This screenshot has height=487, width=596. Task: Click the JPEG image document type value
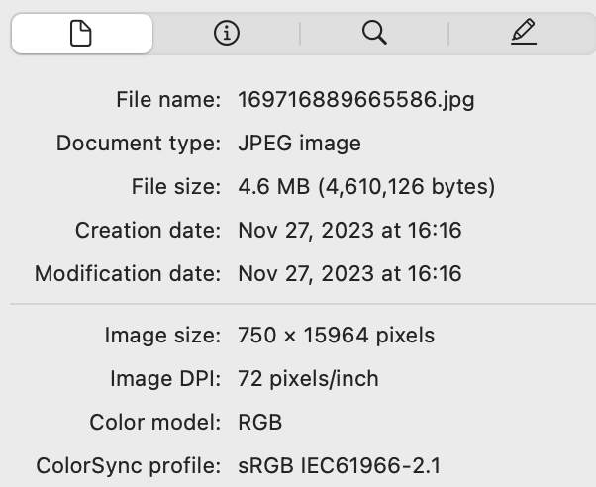(x=299, y=143)
